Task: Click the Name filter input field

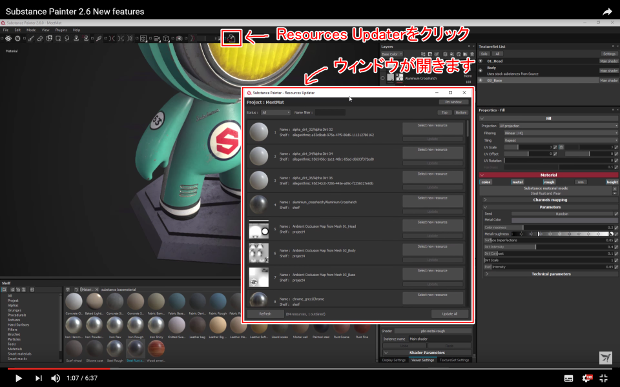Action: 330,112
